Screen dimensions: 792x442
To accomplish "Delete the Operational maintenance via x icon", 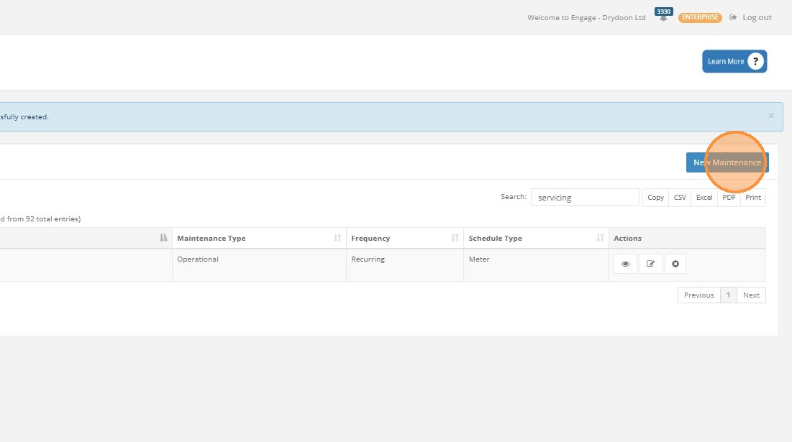I will (675, 264).
